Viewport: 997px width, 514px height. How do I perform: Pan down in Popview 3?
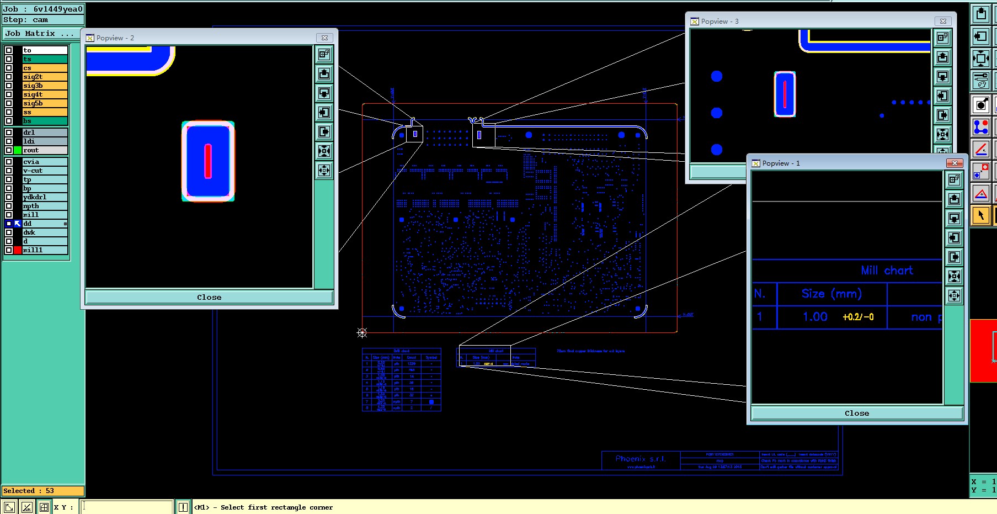coord(943,76)
